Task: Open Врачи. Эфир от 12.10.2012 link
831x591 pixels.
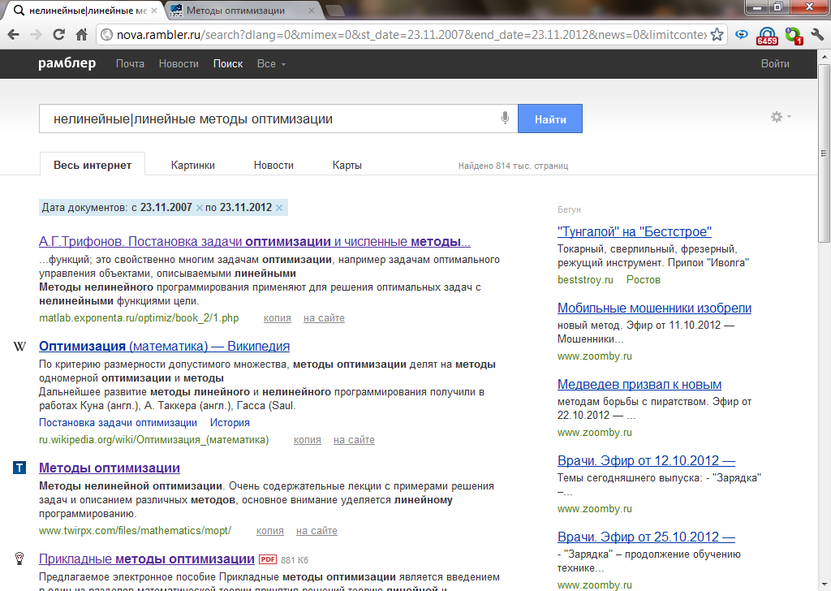Action: 646,460
